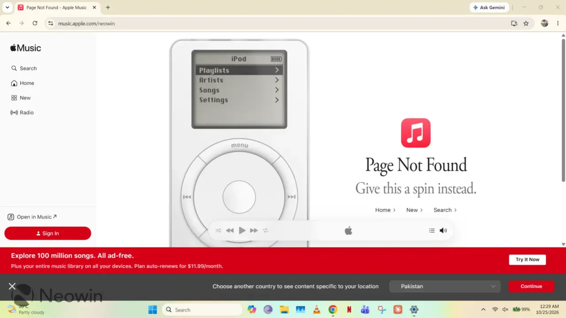The width and height of the screenshot is (566, 318).
Task: Select Playlists on the iPod screen
Action: pyautogui.click(x=239, y=70)
